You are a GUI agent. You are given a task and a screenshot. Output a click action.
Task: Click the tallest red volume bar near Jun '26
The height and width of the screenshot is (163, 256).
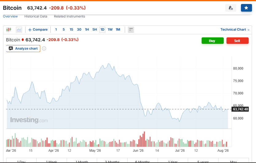point(144,139)
